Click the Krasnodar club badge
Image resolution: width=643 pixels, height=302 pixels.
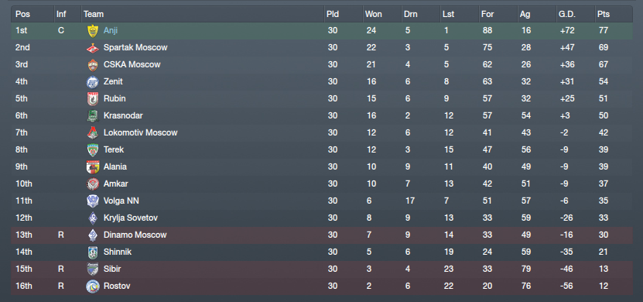click(x=93, y=115)
